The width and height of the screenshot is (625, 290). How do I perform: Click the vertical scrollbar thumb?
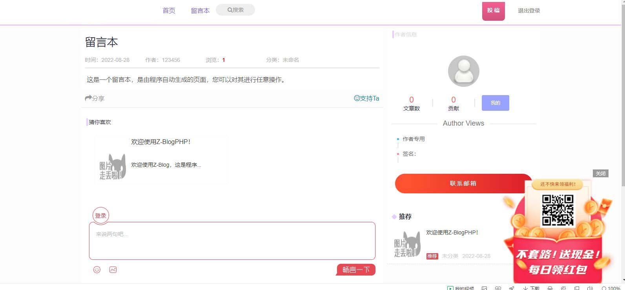623,96
